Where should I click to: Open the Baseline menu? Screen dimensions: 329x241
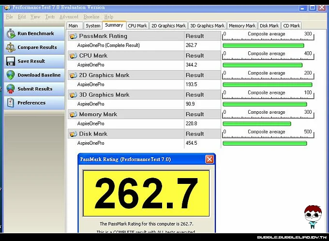91,16
